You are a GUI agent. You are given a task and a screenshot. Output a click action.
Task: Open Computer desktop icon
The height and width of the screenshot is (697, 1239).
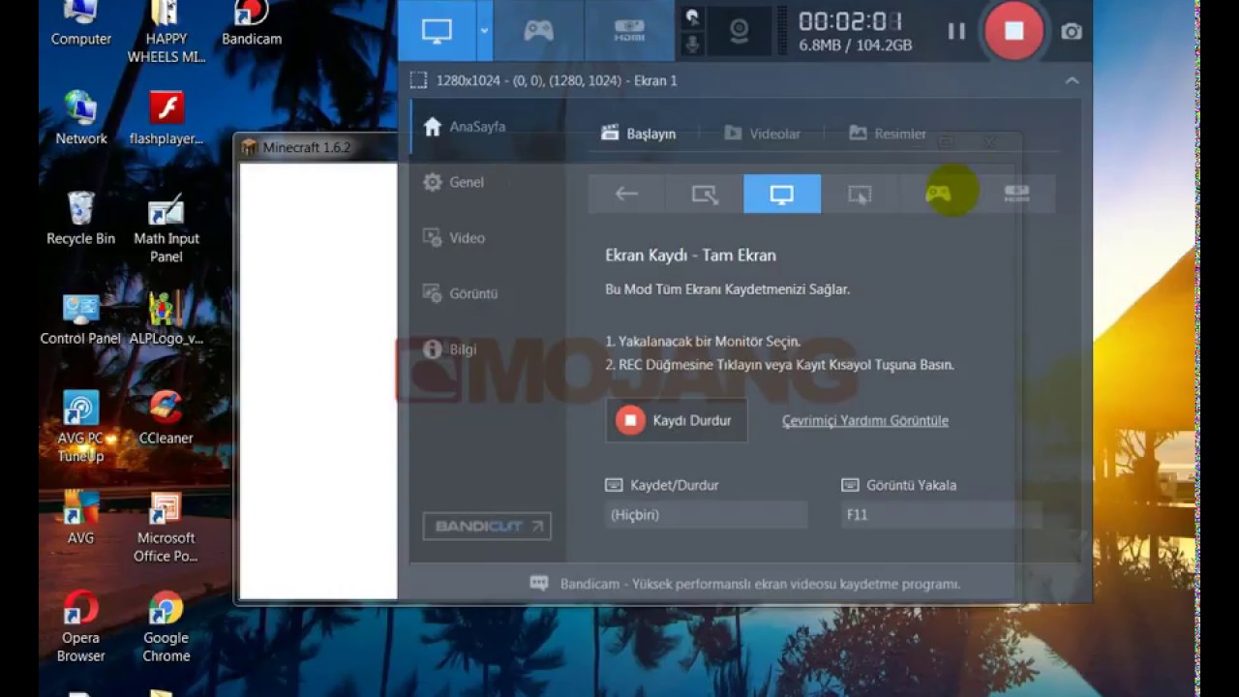tap(81, 24)
